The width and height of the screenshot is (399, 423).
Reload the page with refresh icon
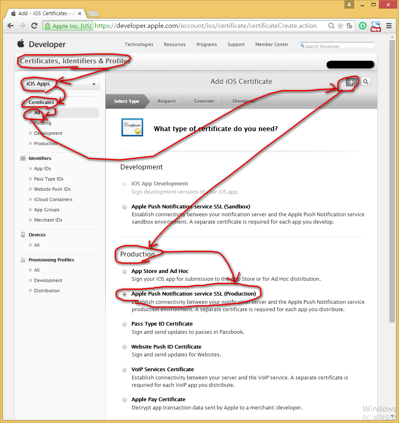point(34,26)
